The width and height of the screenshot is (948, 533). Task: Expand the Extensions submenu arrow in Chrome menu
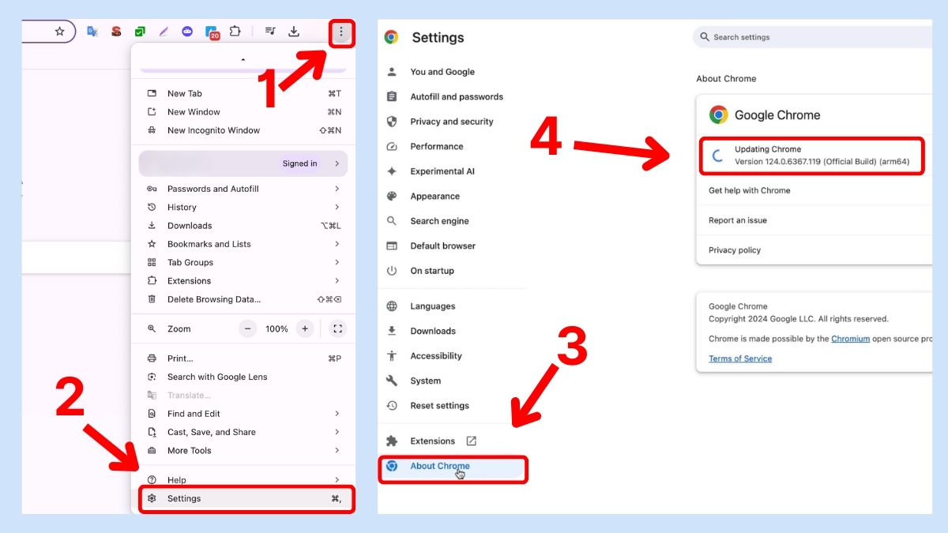point(337,281)
